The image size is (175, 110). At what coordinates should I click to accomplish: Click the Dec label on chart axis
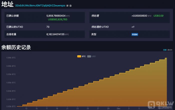118,108
